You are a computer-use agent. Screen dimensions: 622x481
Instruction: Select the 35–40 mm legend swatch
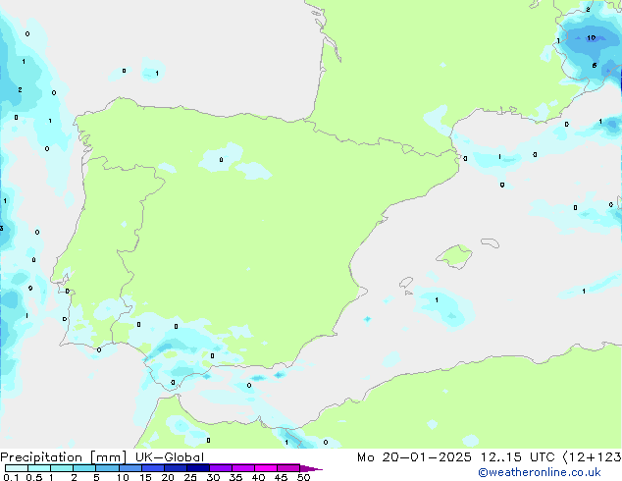pyautogui.click(x=242, y=468)
